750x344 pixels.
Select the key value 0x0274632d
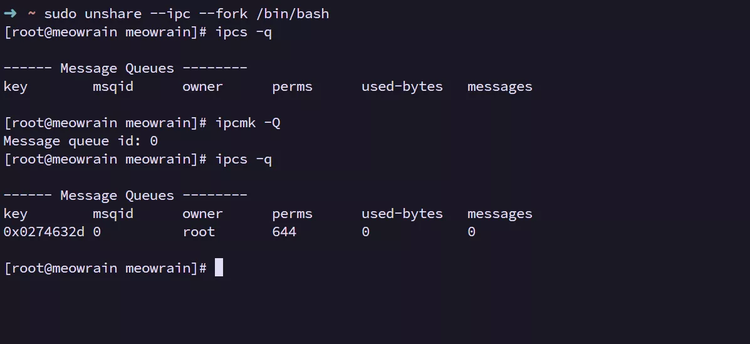pyautogui.click(x=44, y=232)
